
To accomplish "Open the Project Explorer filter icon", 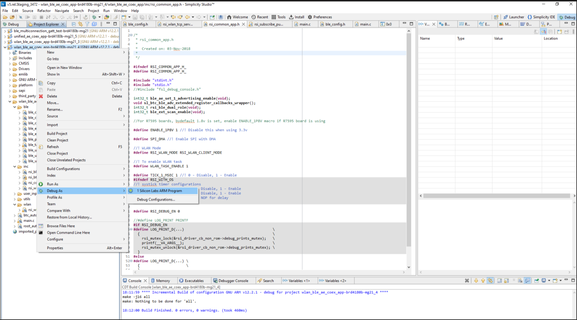I will pos(87,24).
